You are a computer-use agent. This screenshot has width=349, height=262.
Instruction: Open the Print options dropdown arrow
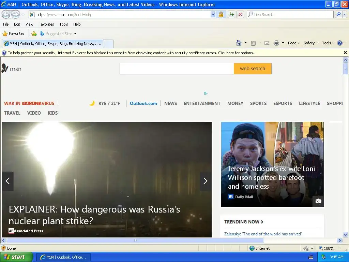[283, 43]
